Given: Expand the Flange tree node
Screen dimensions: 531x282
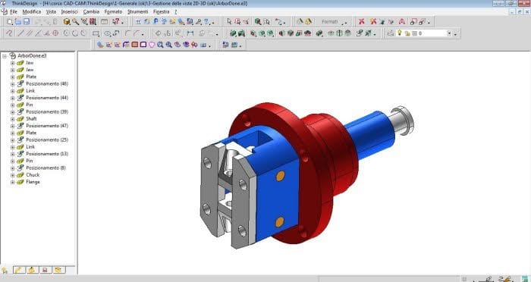Looking at the screenshot, I should 13,182.
